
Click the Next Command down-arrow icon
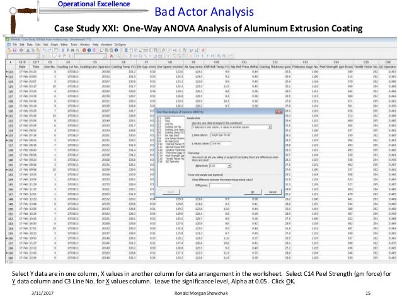click(68, 50)
